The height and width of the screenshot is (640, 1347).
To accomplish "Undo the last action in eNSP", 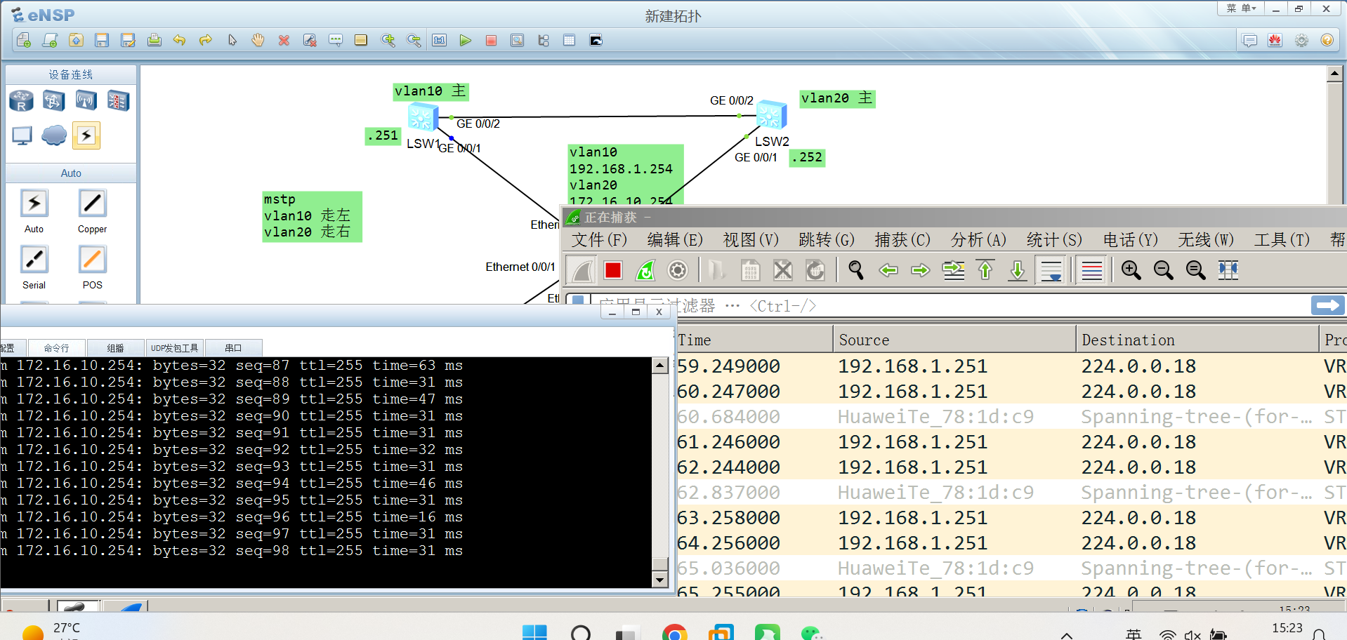I will tap(180, 41).
